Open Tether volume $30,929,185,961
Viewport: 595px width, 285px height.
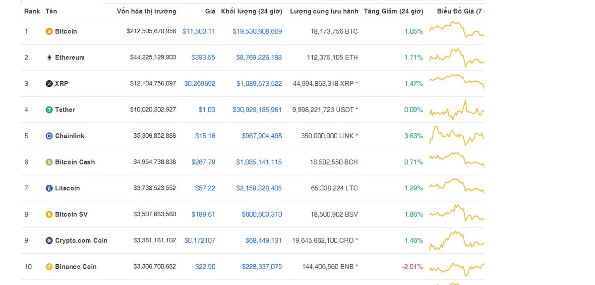257,110
